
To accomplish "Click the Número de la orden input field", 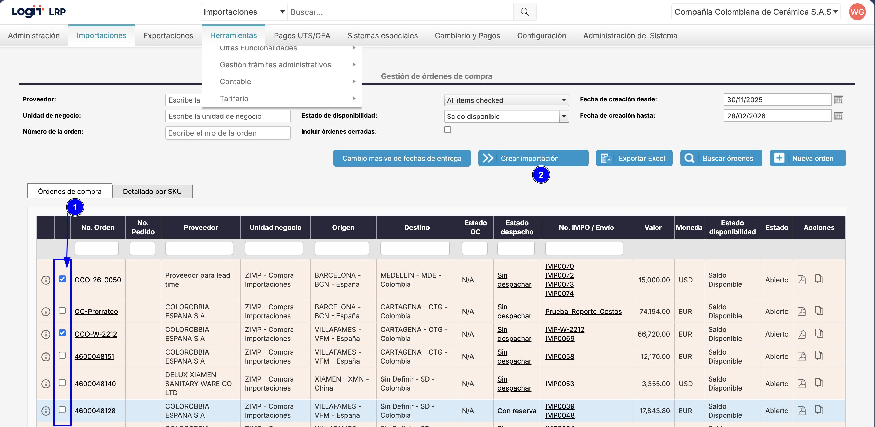I will [x=228, y=133].
